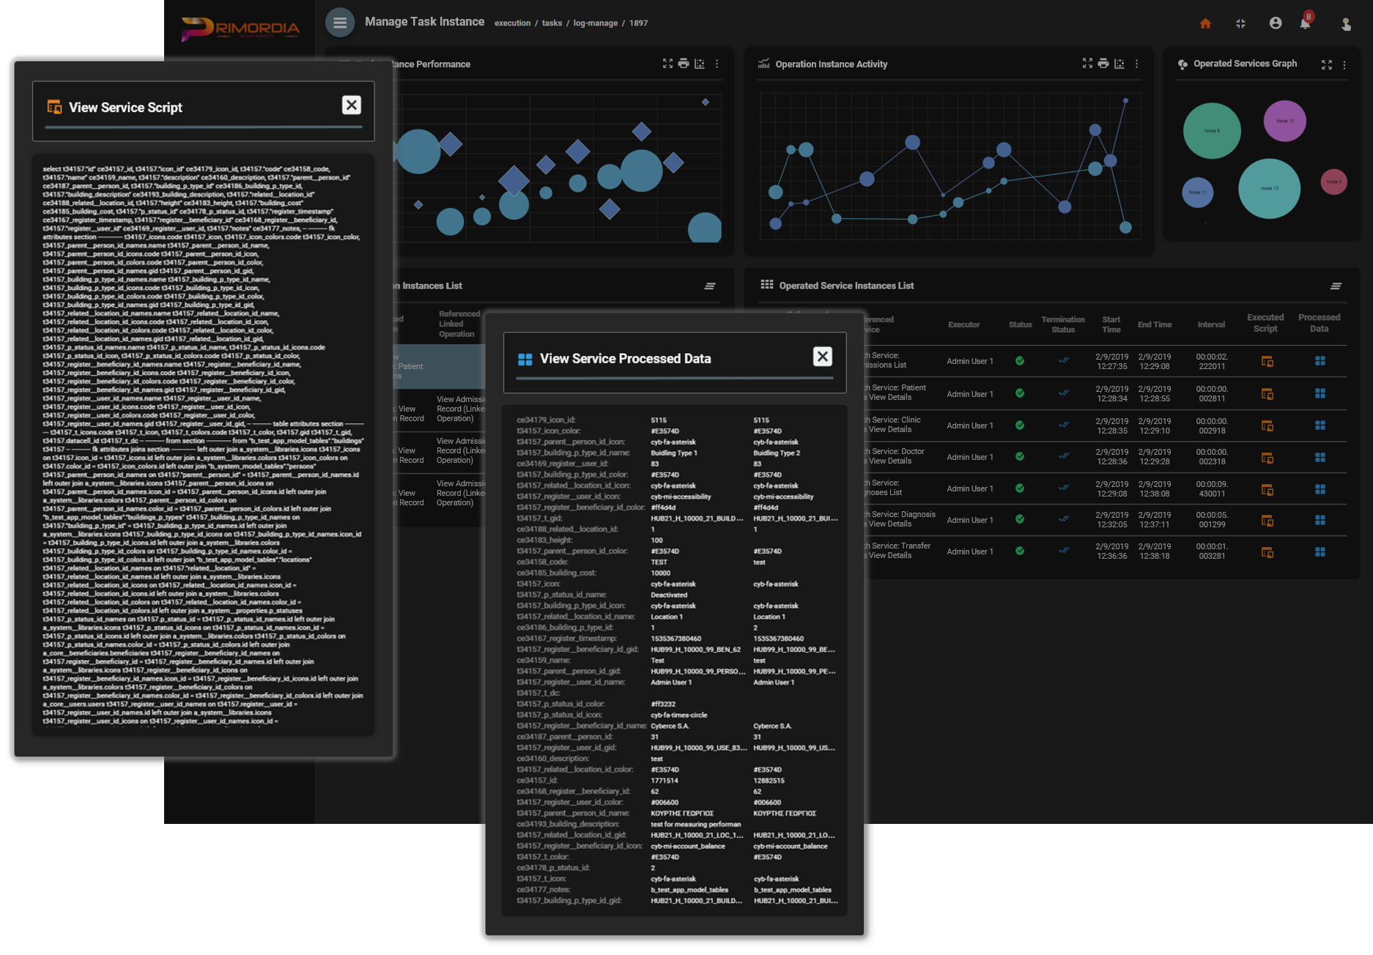The height and width of the screenshot is (955, 1373).
Task: Click 'tasks' in the breadcrumb path
Action: (x=552, y=23)
